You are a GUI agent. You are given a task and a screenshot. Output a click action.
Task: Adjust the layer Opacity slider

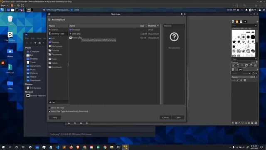click(244, 77)
